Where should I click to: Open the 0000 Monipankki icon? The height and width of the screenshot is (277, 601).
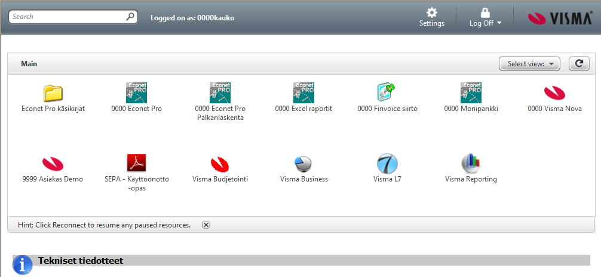(x=471, y=93)
